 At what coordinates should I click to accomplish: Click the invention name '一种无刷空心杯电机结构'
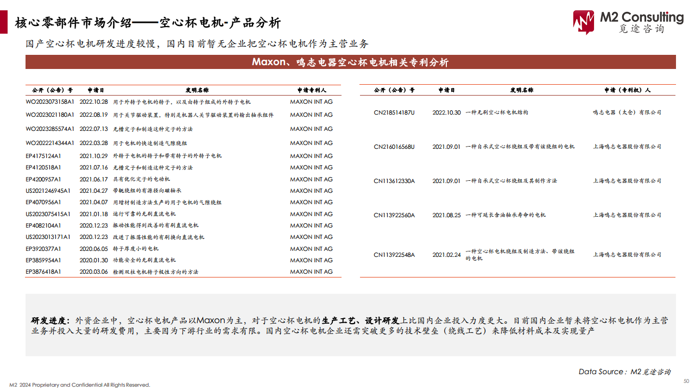pos(497,112)
